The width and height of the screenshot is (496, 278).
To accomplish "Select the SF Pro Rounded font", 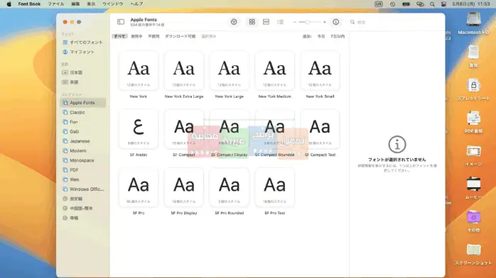I will pos(229,187).
